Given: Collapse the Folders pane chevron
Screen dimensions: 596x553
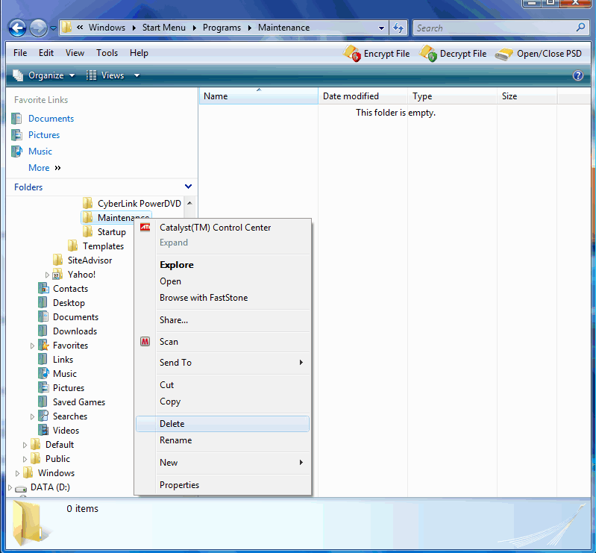Looking at the screenshot, I should pos(188,187).
